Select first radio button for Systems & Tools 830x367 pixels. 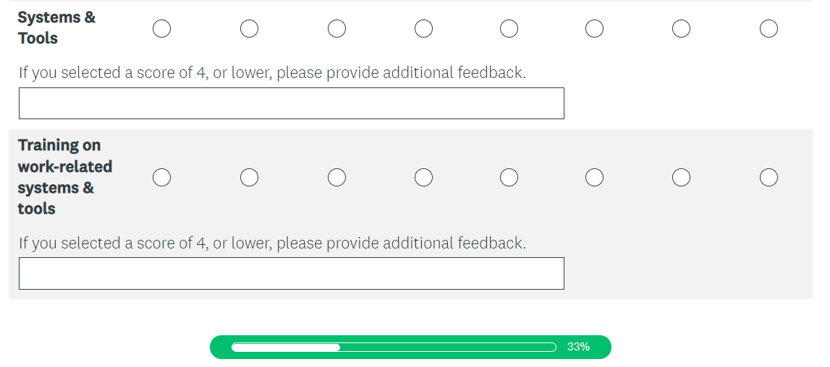pyautogui.click(x=162, y=28)
